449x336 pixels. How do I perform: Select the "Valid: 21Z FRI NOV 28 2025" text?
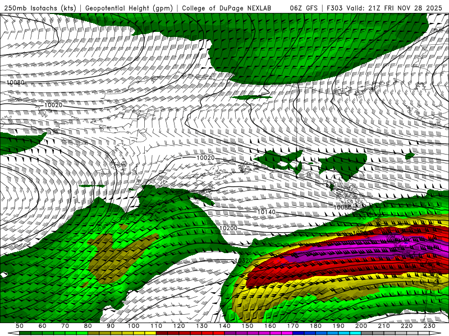pyautogui.click(x=395, y=8)
